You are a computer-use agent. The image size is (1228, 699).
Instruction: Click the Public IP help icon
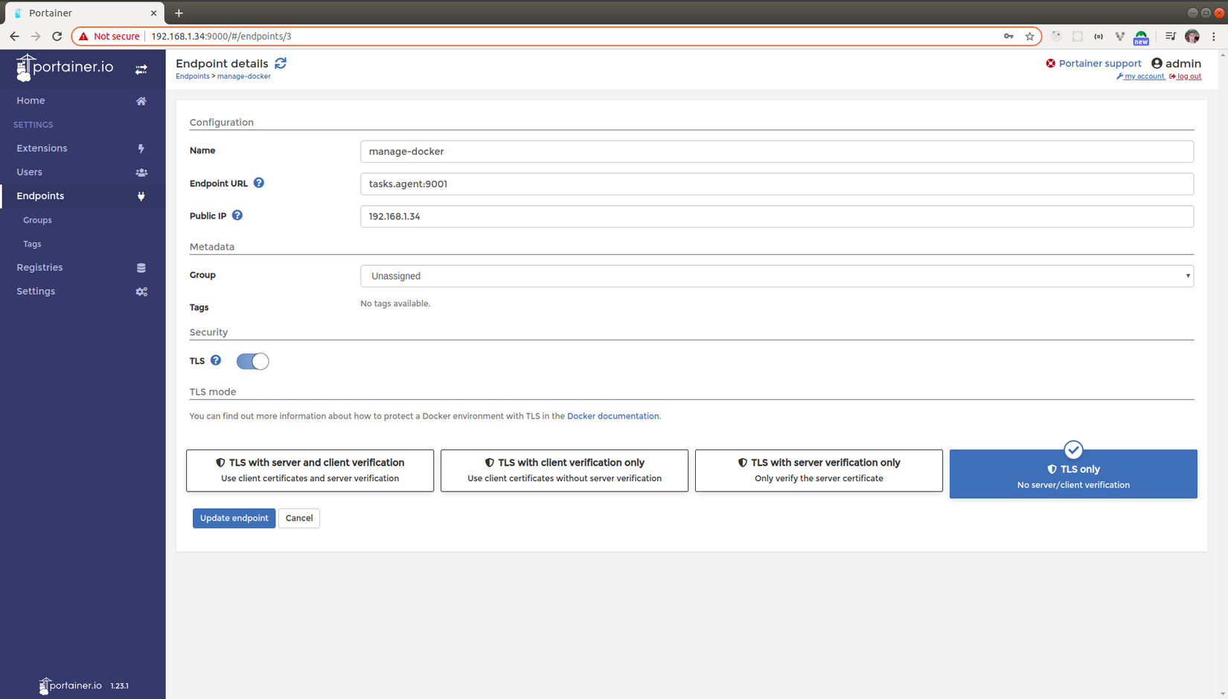(237, 216)
